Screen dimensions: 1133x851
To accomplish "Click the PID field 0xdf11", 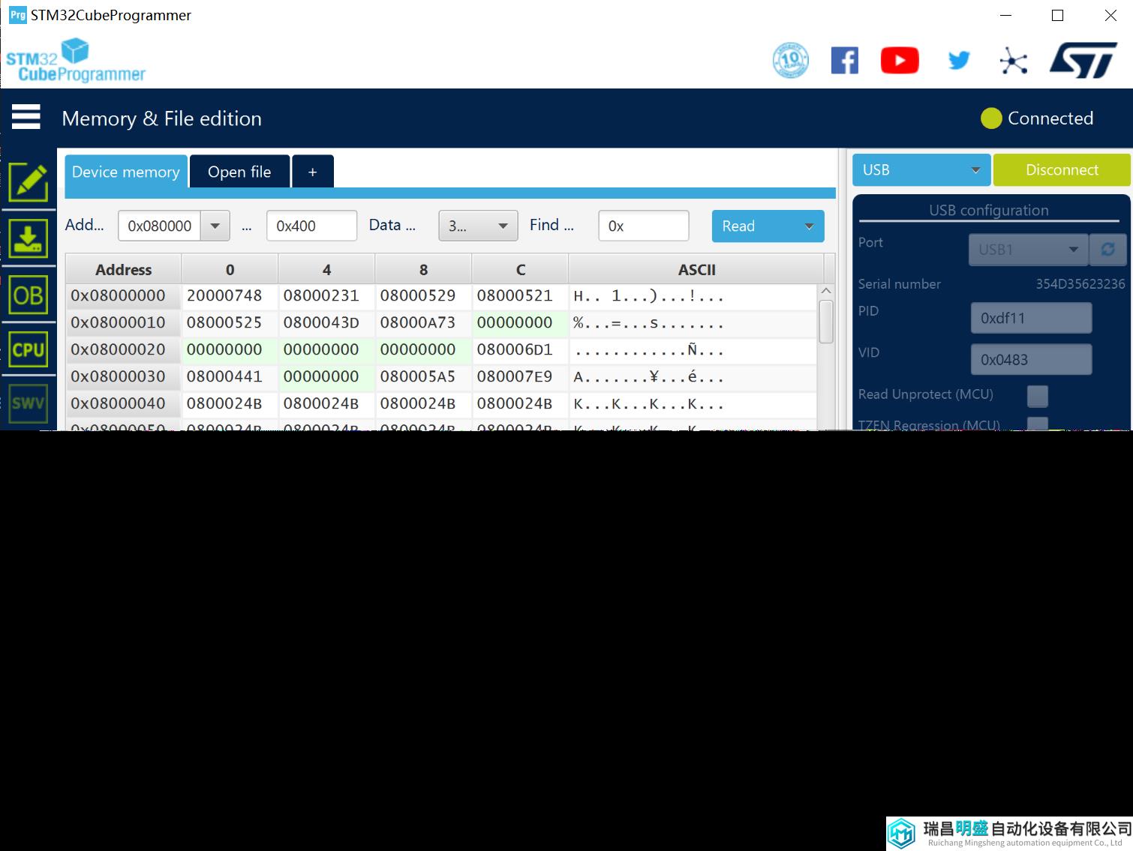I will 1031,318.
